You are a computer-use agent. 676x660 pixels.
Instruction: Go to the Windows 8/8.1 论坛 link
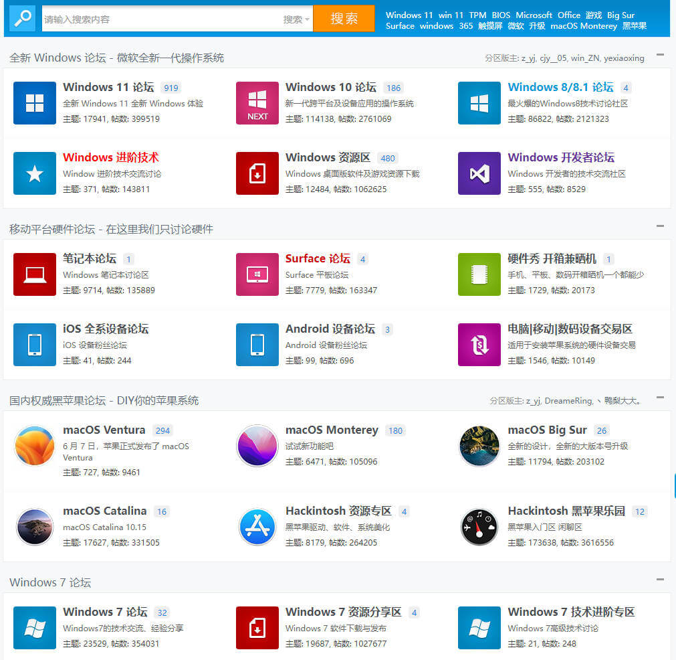(x=560, y=87)
